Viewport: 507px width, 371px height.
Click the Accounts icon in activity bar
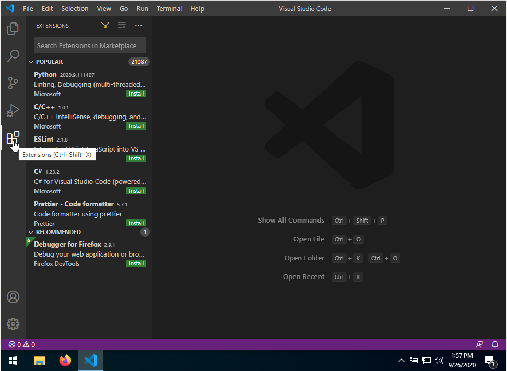(13, 297)
